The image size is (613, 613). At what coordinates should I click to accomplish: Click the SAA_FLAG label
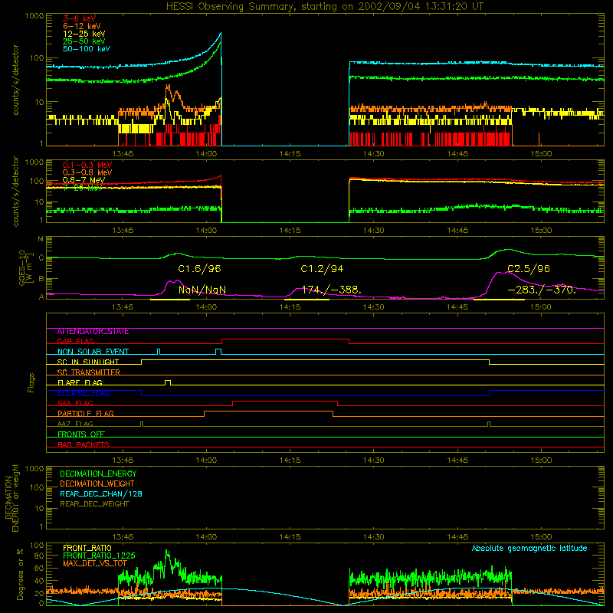pyautogui.click(x=75, y=403)
